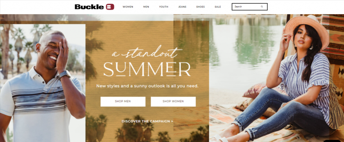Screen dimensions: 344x142
Task: Click the red Buckle B emblem
Action: click(x=110, y=7)
